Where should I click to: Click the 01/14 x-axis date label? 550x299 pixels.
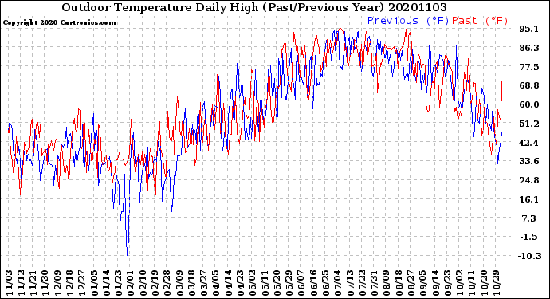pos(106,283)
